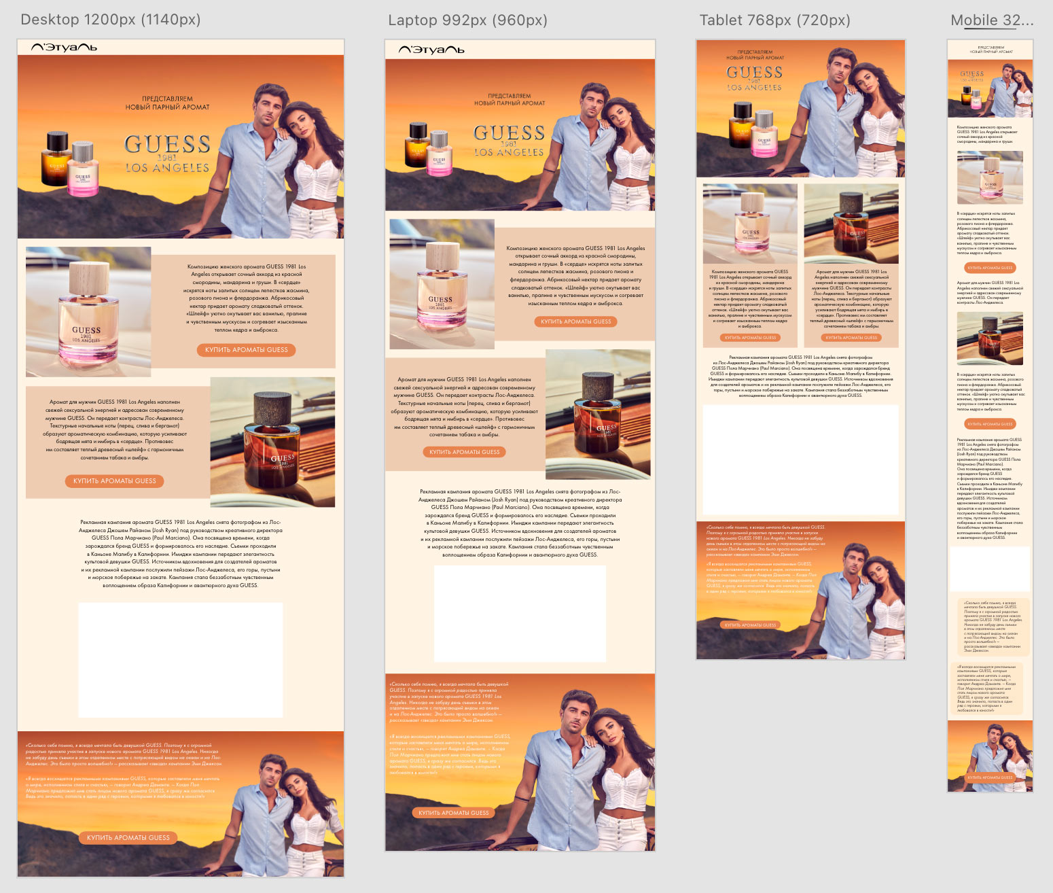The width and height of the screenshot is (1053, 893).
Task: Click Mobile buy button below the amber perfume text
Action: coord(990,424)
